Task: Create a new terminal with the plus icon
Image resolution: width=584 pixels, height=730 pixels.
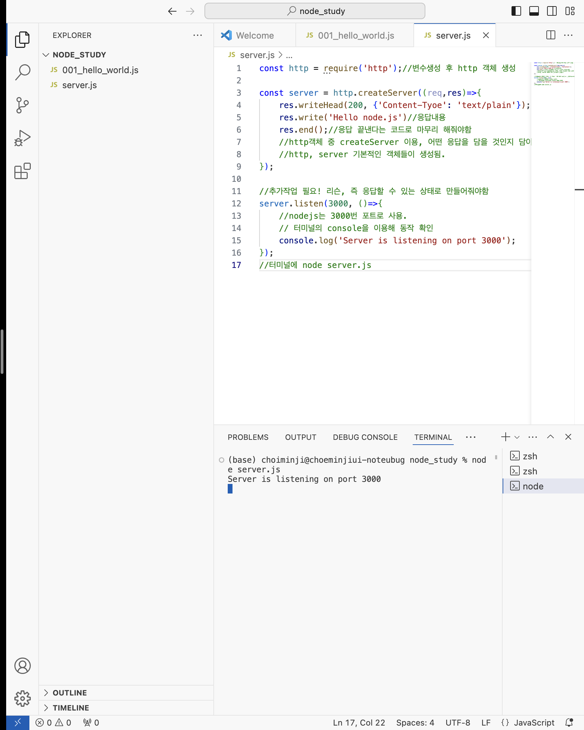Action: [x=505, y=437]
